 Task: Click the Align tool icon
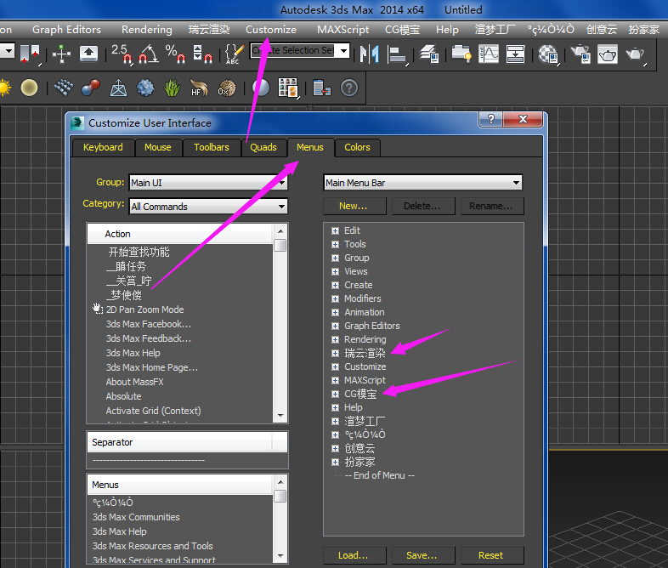pyautogui.click(x=397, y=54)
